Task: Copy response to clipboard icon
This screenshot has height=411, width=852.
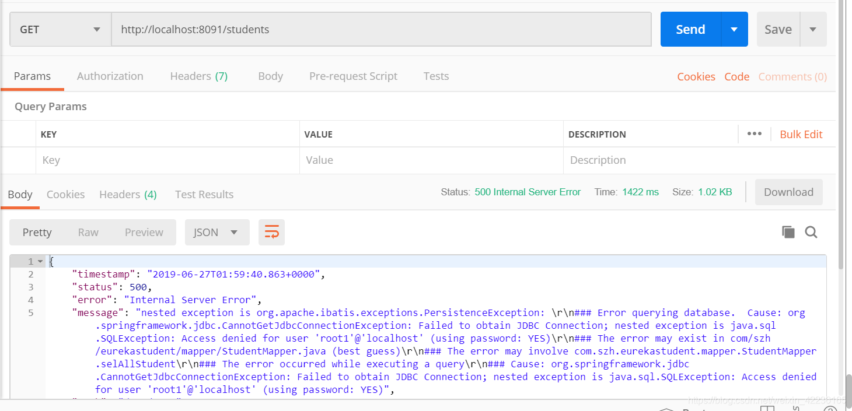Action: pyautogui.click(x=788, y=232)
